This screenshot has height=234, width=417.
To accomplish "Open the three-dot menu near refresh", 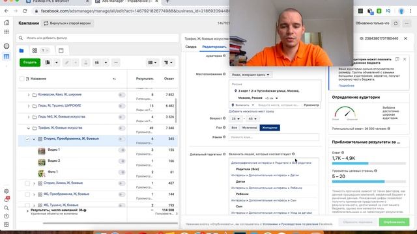I will (407, 23).
